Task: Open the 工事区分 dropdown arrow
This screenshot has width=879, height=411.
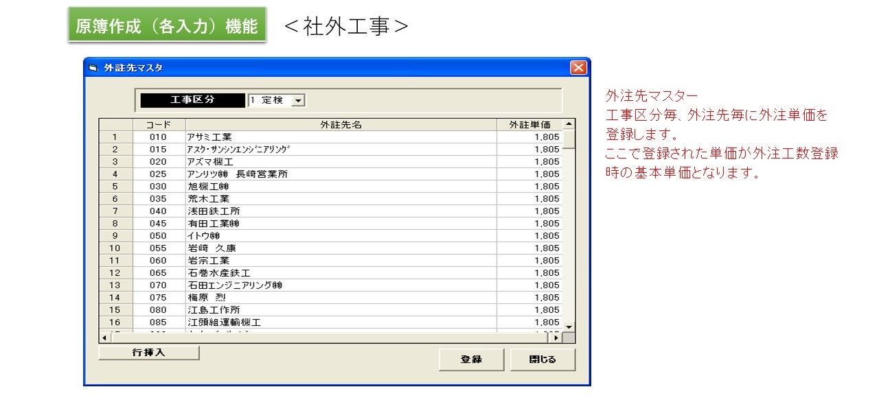Action: [x=298, y=100]
